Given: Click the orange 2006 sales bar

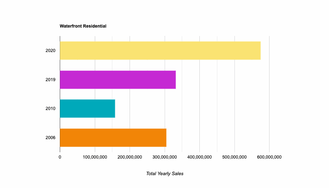Looking at the screenshot, I should (x=113, y=137).
